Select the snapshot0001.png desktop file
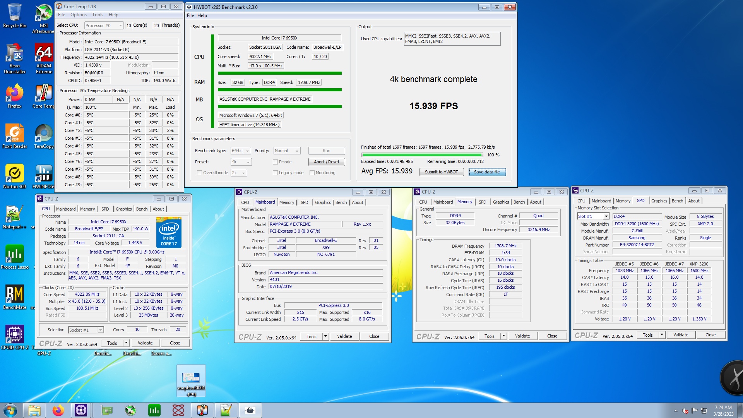The width and height of the screenshot is (743, 418). point(191,381)
